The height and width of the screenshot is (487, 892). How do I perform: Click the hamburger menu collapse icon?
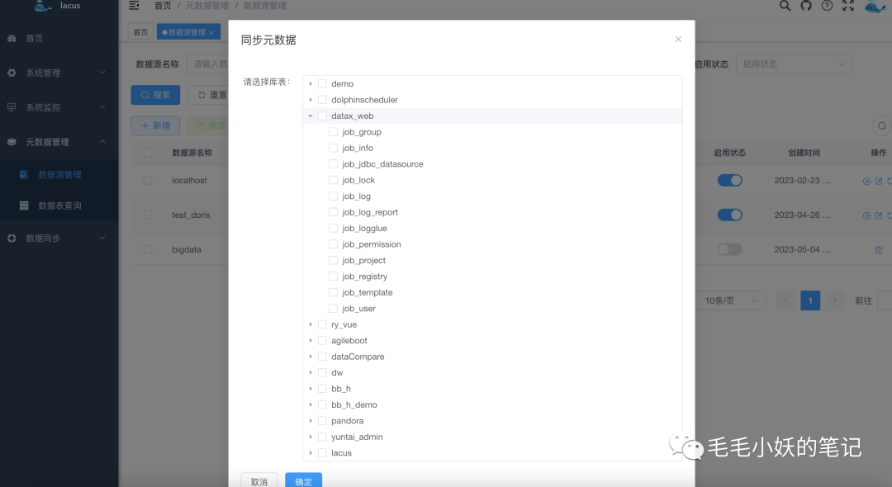point(134,6)
